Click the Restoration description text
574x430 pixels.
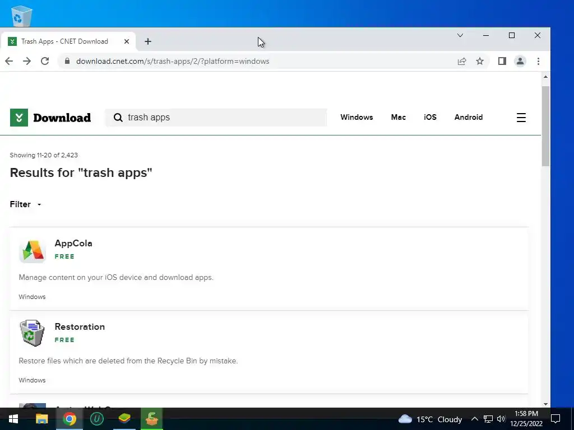click(x=128, y=361)
